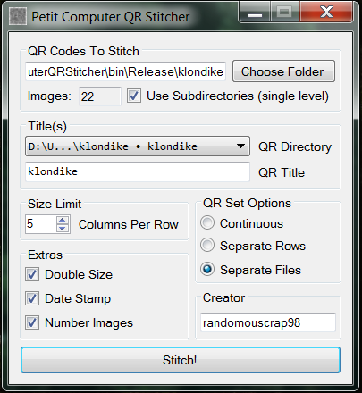Click the Stitch! button
The width and height of the screenshot is (362, 393).
[181, 360]
